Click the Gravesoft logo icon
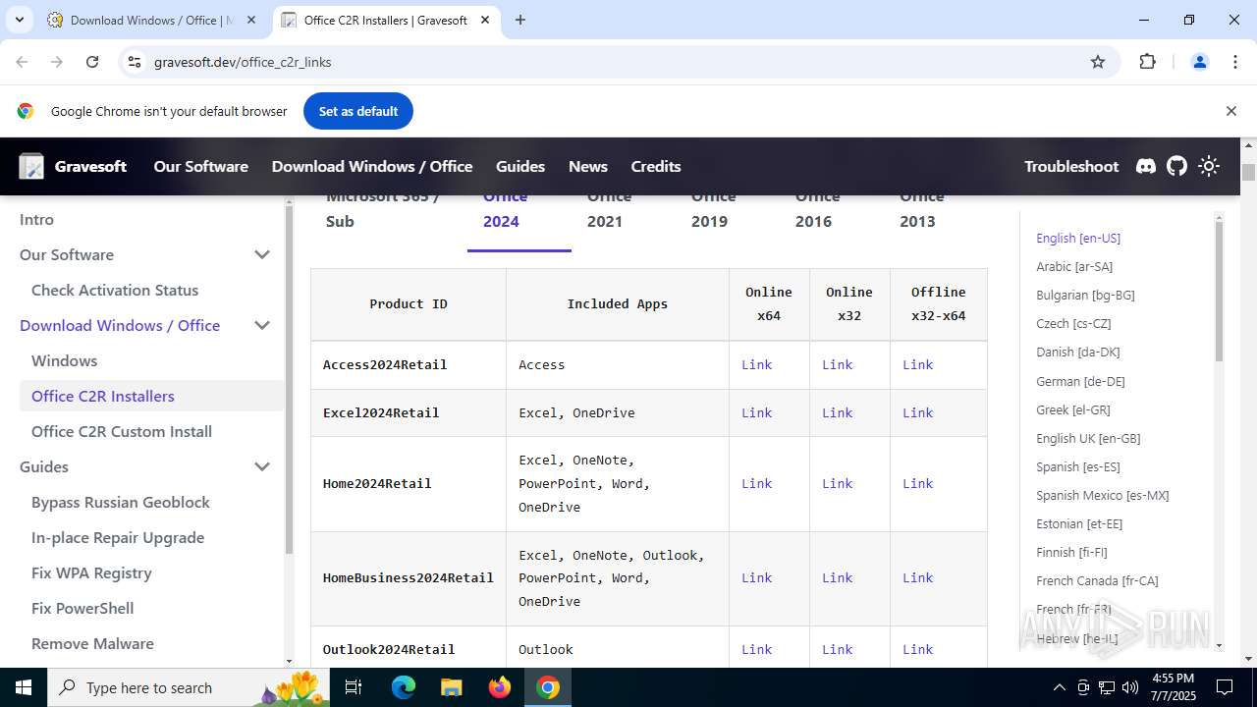Image resolution: width=1257 pixels, height=707 pixels. click(31, 166)
